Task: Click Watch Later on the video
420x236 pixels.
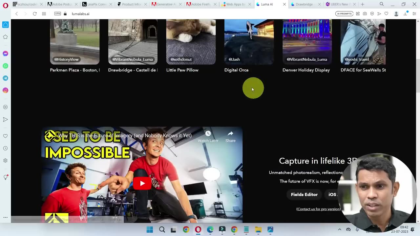Action: (208, 137)
